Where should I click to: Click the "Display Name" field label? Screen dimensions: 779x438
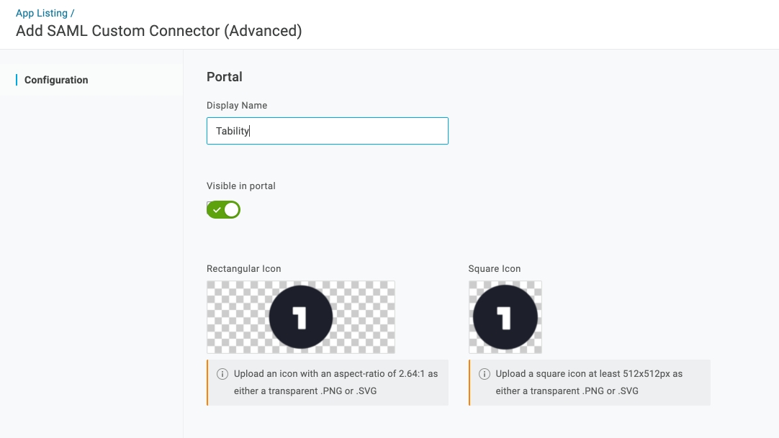237,105
